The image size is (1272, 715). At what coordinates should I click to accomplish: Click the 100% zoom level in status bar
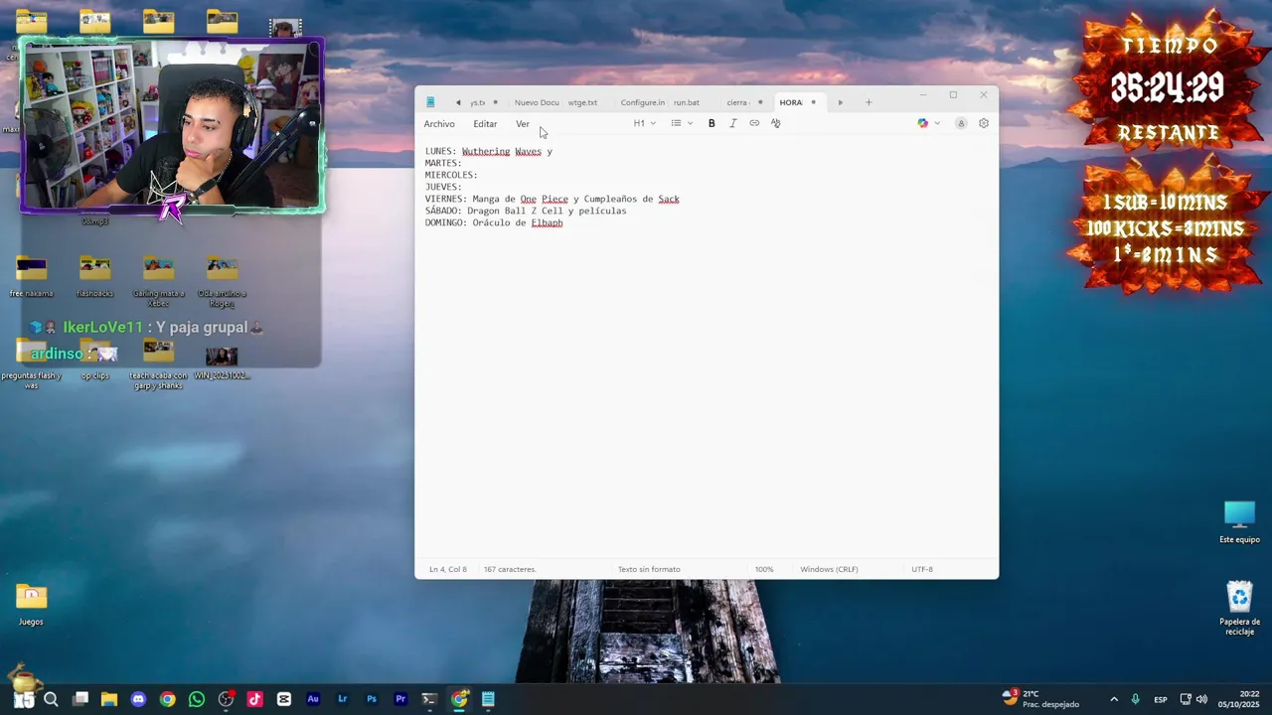pos(764,569)
